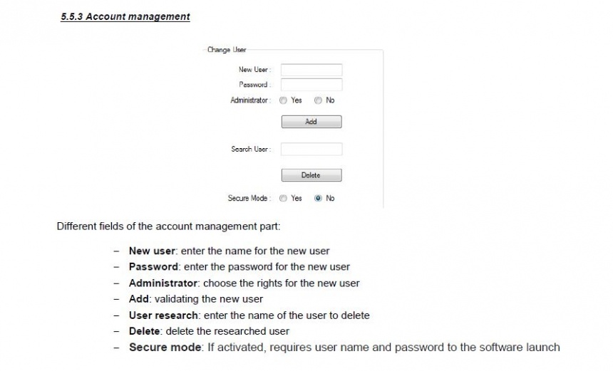Click the 'Search User :' form label
This screenshot has width=613, height=371.
click(x=252, y=149)
